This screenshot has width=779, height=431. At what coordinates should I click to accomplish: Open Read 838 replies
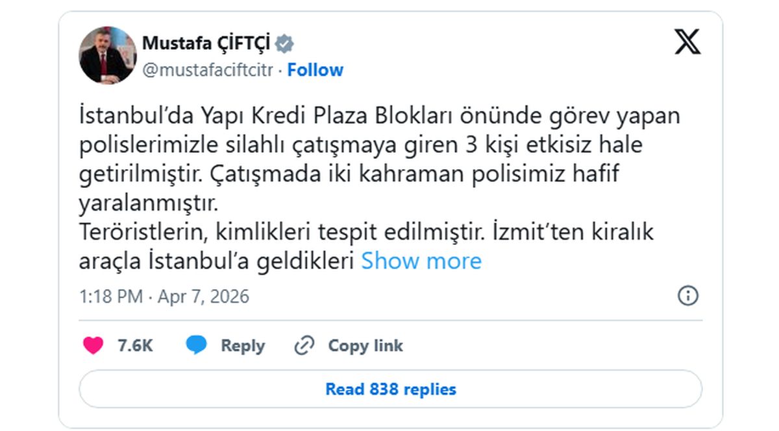[x=389, y=390]
